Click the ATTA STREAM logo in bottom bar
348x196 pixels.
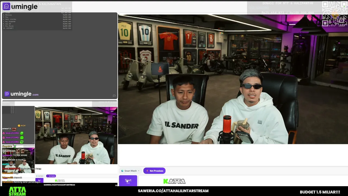(x=17, y=191)
